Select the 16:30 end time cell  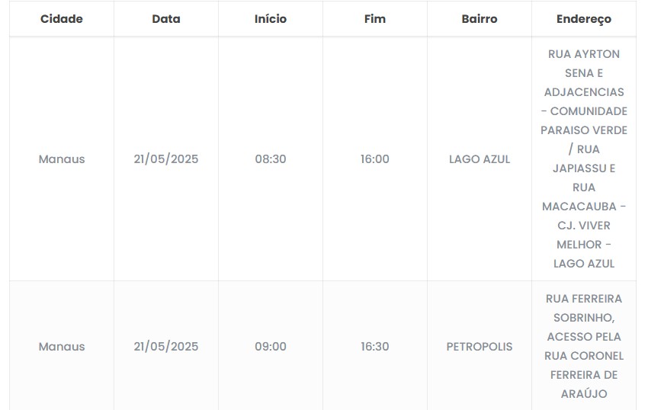click(375, 347)
